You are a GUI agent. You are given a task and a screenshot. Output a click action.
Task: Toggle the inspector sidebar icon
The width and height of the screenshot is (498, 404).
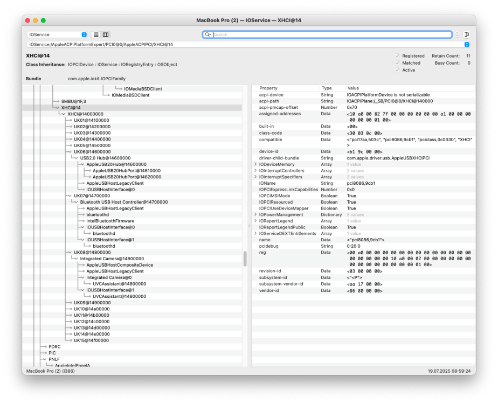pos(466,34)
